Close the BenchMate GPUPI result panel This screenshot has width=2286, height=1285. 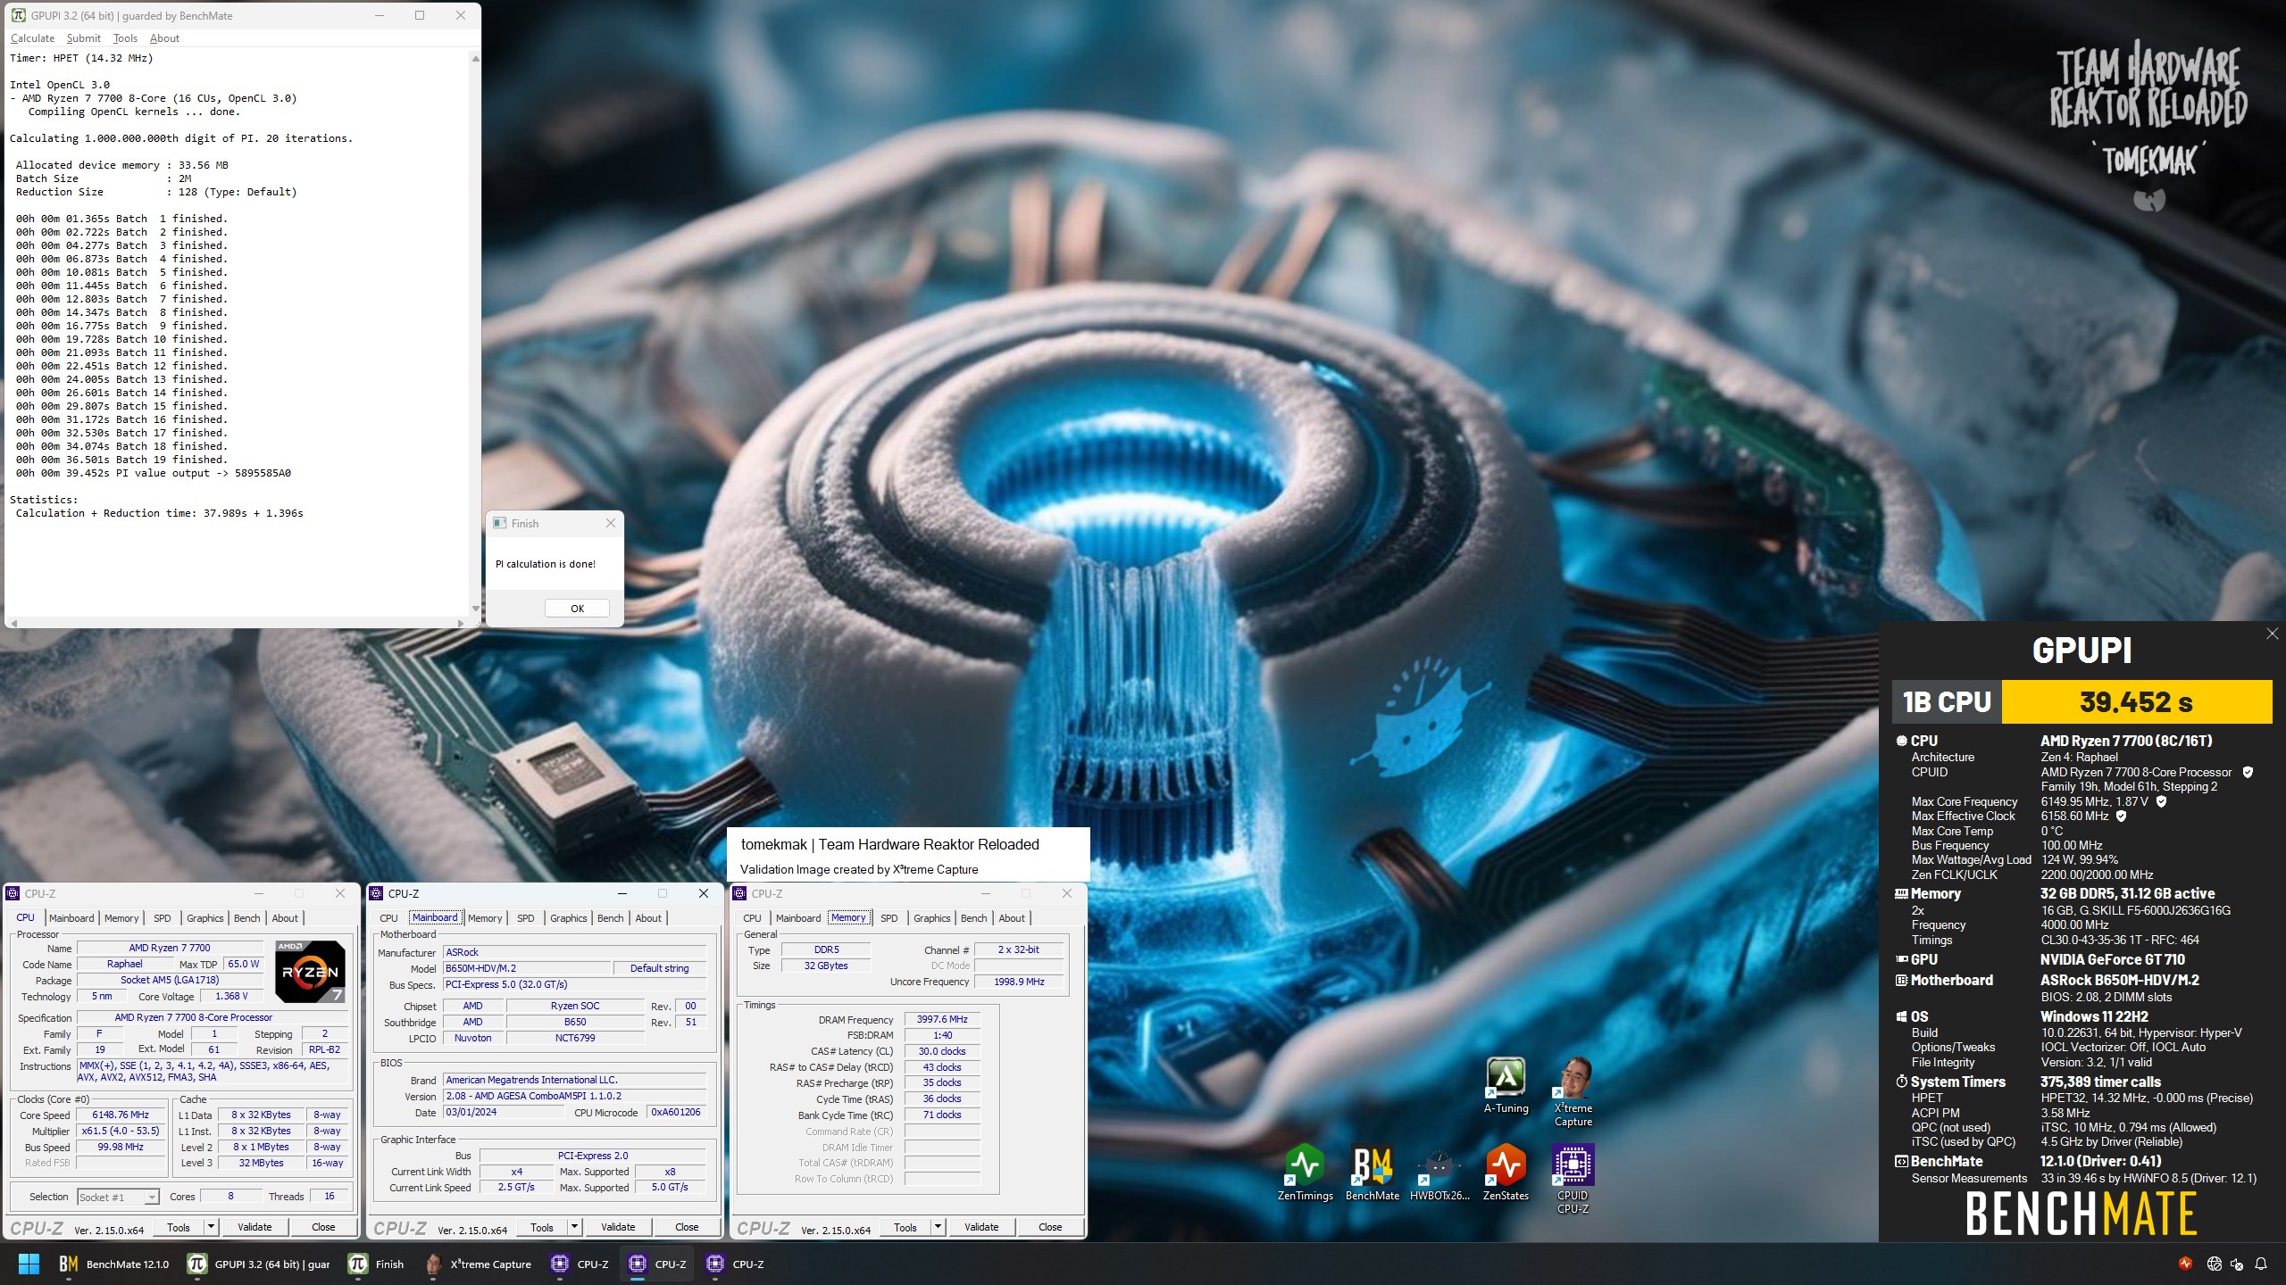pos(2272,634)
